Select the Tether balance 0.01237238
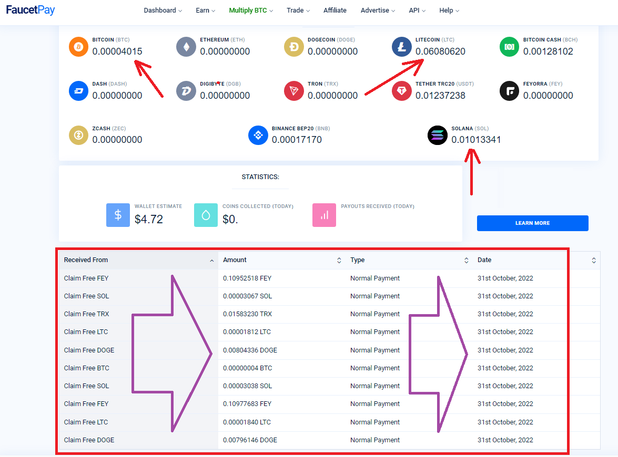This screenshot has height=457, width=618. [440, 95]
